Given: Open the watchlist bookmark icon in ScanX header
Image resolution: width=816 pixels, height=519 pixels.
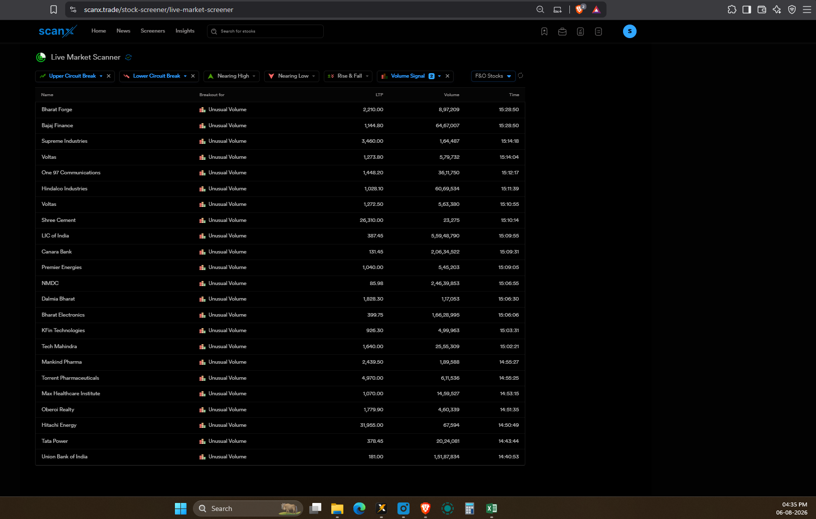Looking at the screenshot, I should [x=544, y=32].
